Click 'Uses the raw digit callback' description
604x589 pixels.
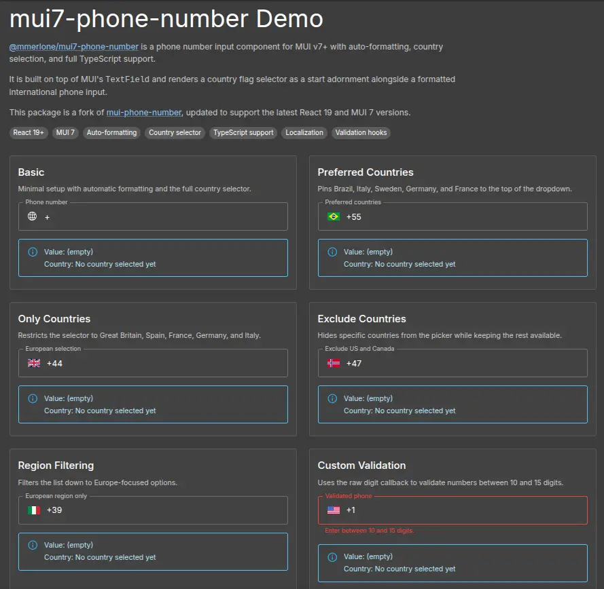click(x=440, y=482)
